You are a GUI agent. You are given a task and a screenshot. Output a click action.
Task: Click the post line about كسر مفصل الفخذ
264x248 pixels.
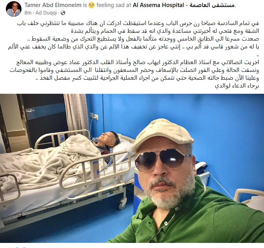[147, 78]
